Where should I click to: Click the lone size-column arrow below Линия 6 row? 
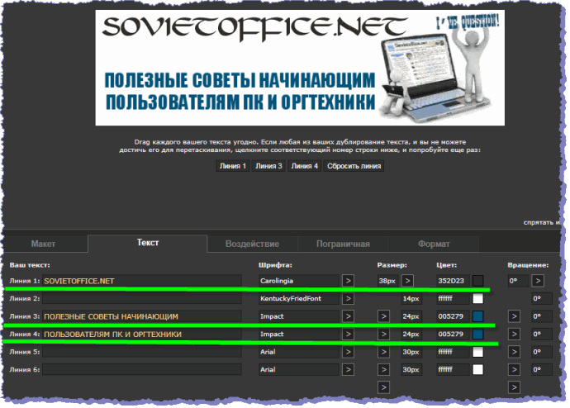tap(383, 387)
